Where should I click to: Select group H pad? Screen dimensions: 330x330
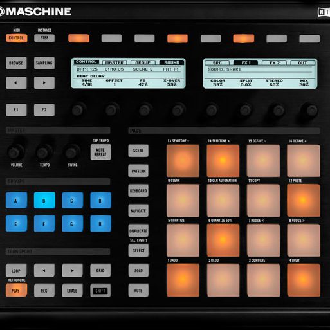100,224
